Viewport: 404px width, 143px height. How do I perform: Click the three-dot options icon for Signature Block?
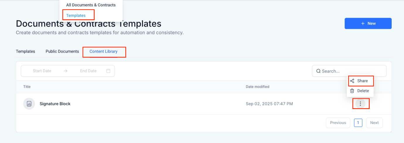pos(360,104)
